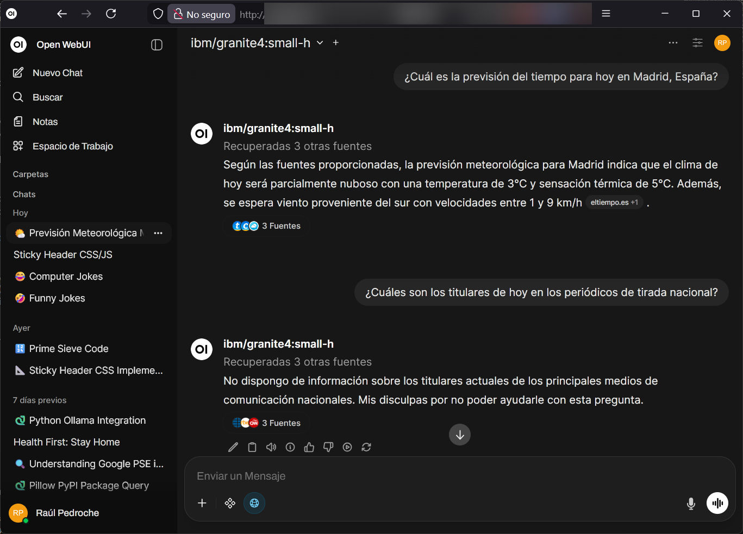Viewport: 743px width, 534px height.
Task: Click the microphone dictation icon
Action: (691, 504)
